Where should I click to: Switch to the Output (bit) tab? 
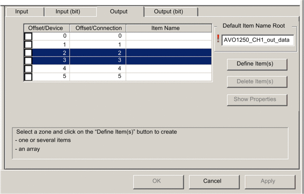tap(168, 11)
